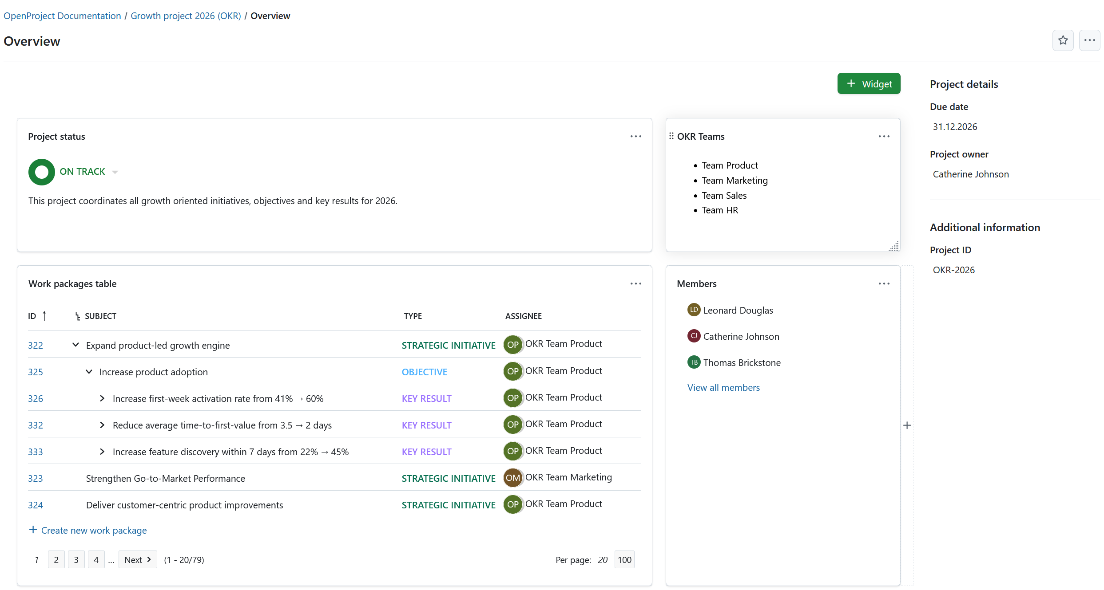Click the OKR Team Product avatar on row 322
Screen dimensions: 1104x590
click(512, 344)
